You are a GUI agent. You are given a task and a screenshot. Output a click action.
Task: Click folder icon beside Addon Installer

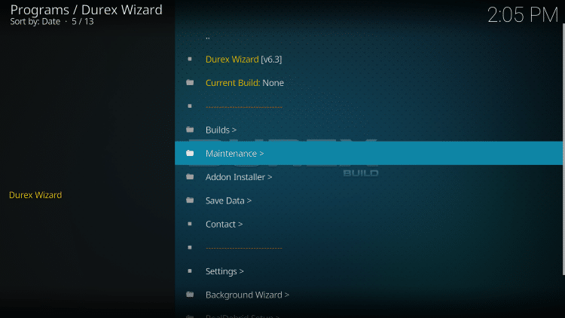[x=190, y=177]
